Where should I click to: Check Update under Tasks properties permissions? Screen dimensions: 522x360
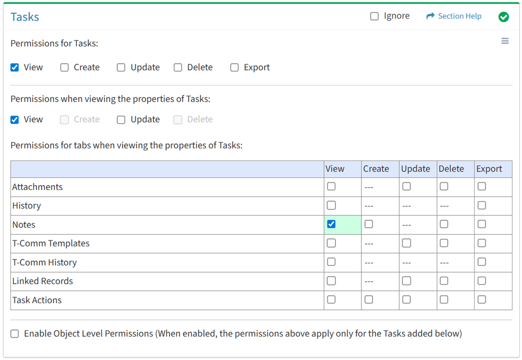pos(121,119)
